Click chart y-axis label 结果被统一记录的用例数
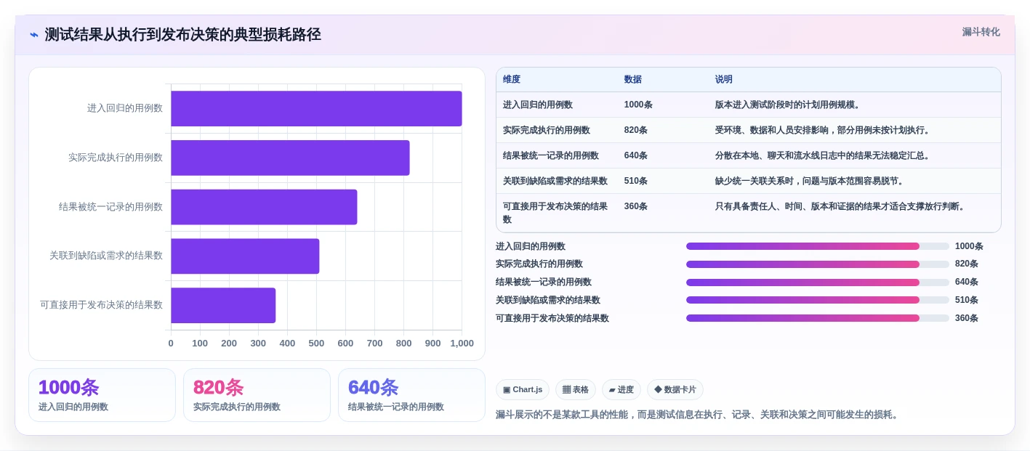The height and width of the screenshot is (451, 1030). pos(111,207)
